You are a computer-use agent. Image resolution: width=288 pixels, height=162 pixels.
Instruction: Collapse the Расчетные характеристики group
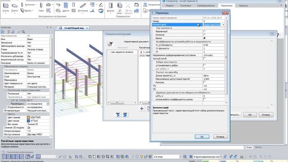click(x=5, y=90)
